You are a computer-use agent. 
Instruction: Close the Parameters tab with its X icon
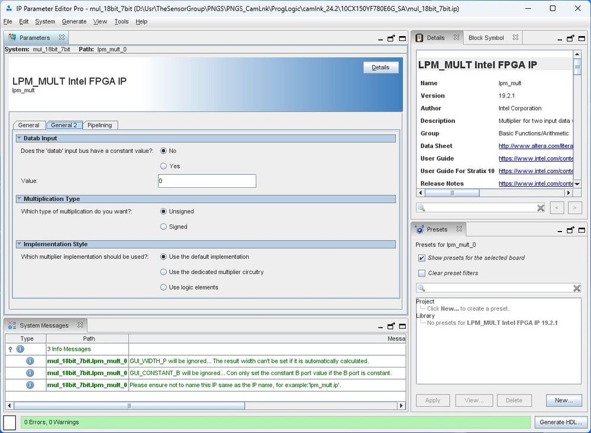click(62, 37)
